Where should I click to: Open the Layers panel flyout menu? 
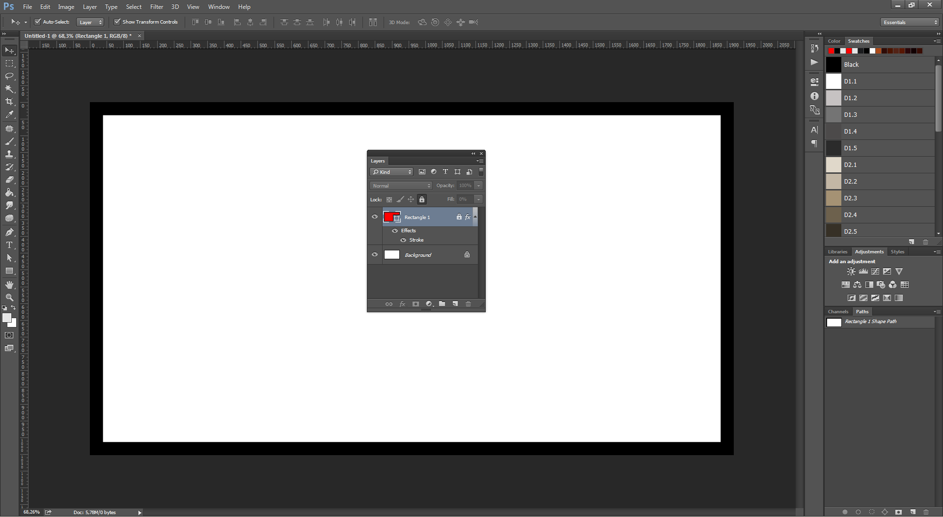click(x=480, y=161)
